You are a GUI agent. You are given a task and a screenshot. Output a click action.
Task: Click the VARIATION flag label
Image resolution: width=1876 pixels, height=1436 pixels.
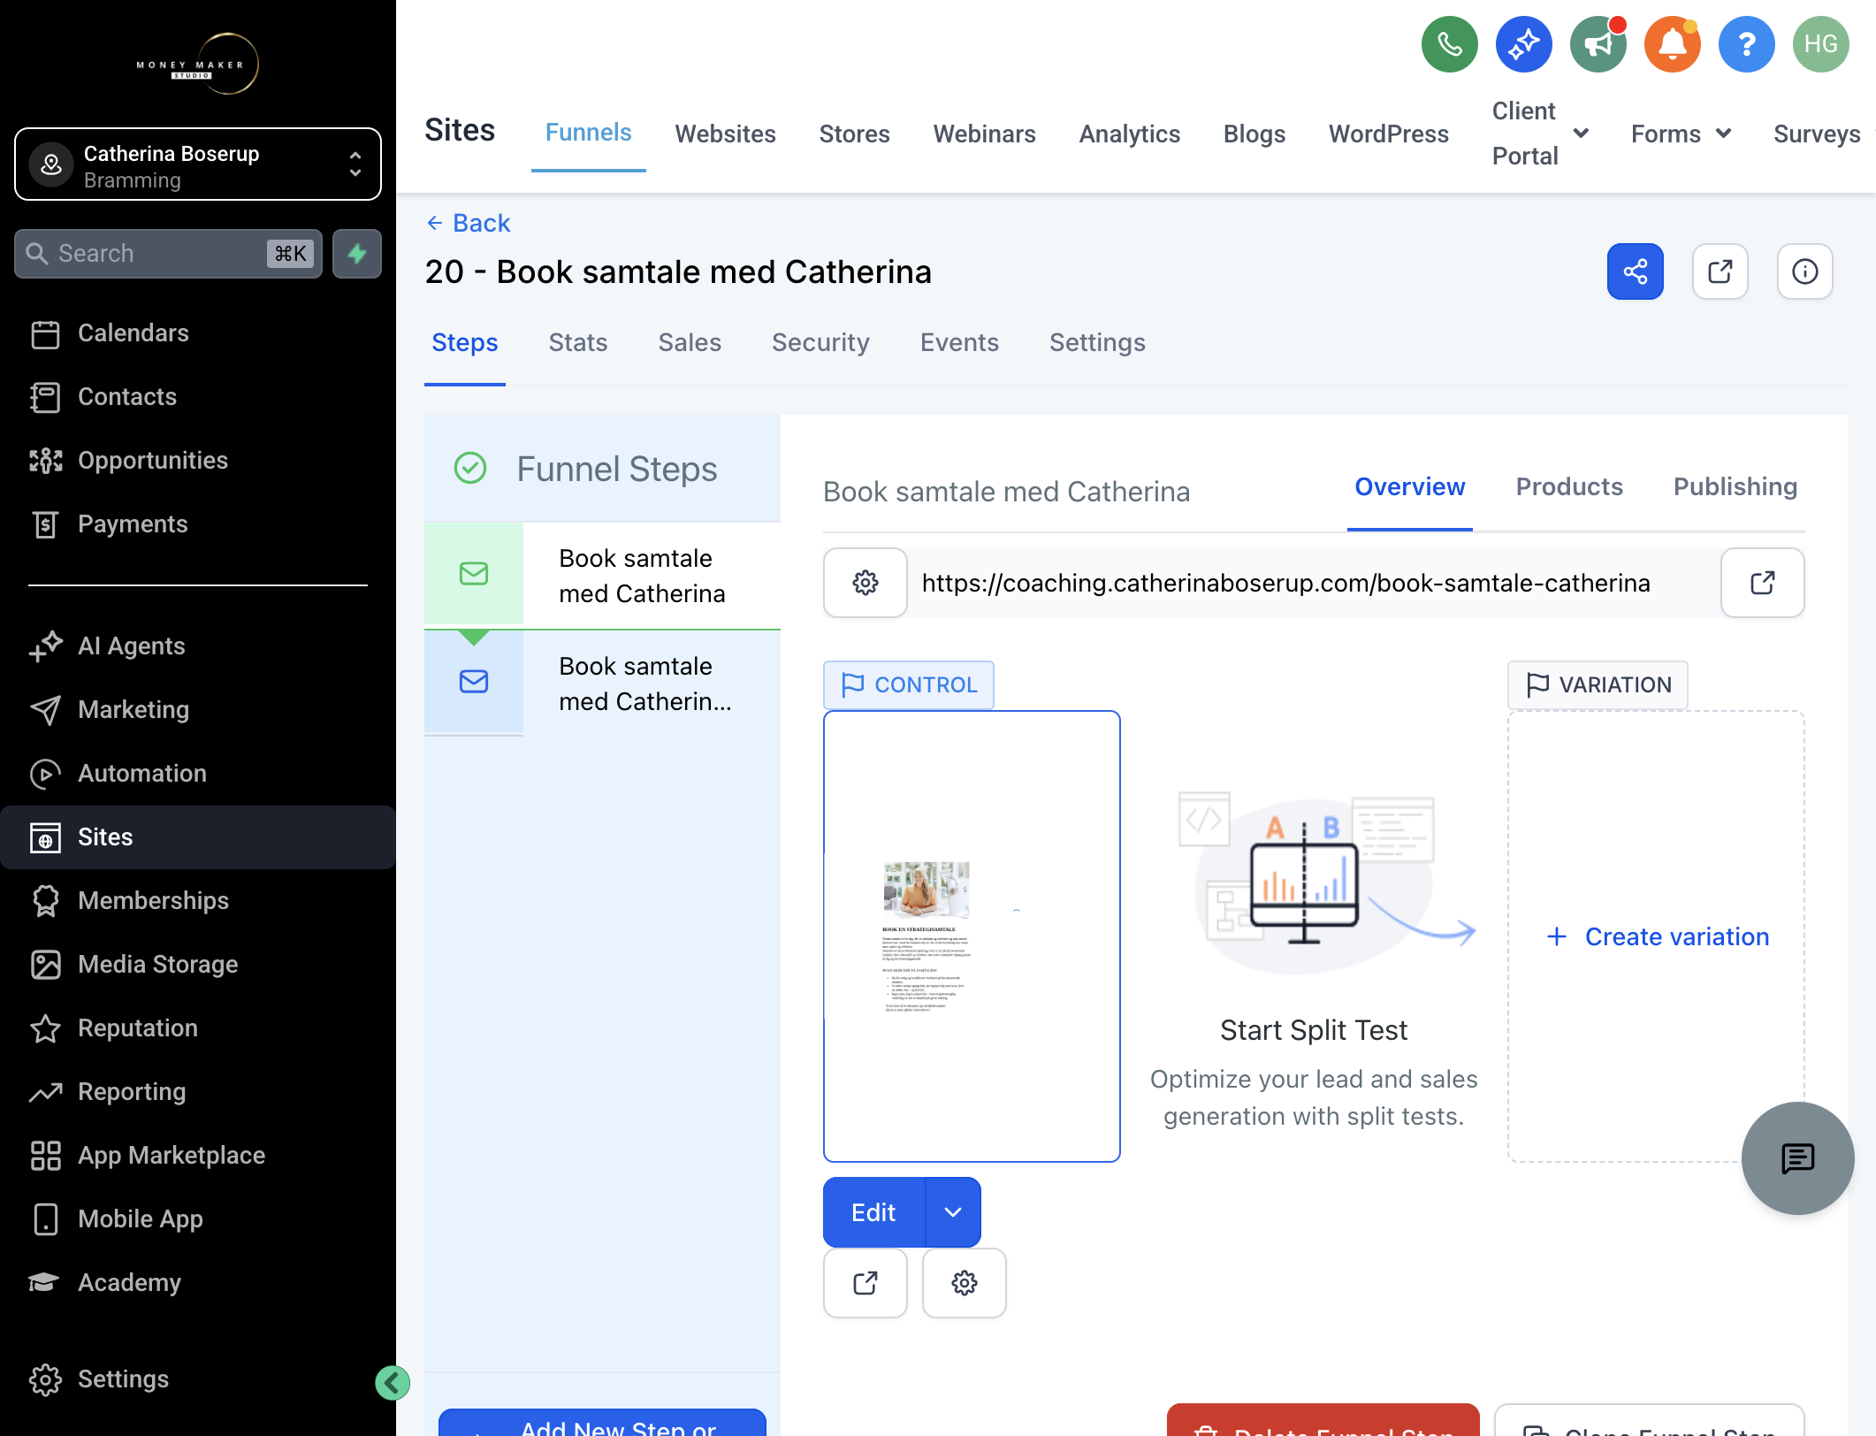(x=1598, y=685)
